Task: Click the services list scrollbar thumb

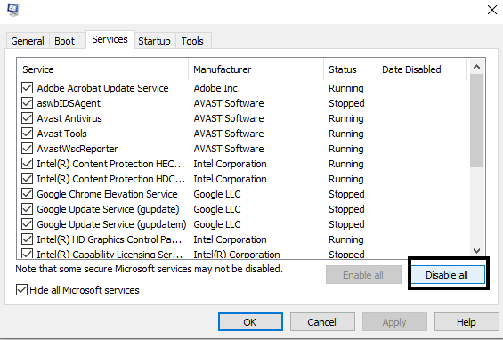Action: [476, 121]
